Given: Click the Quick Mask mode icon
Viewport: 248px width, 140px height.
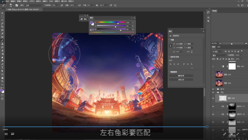Looking at the screenshot, I should 2,95.
